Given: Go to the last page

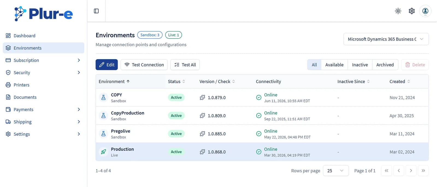Looking at the screenshot, I should click(423, 171).
